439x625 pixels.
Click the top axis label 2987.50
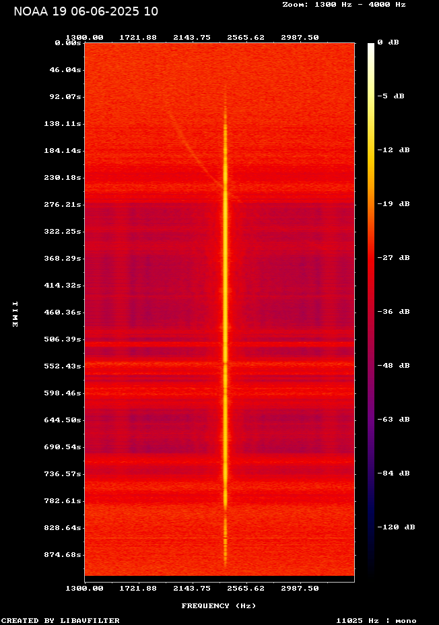(x=300, y=38)
